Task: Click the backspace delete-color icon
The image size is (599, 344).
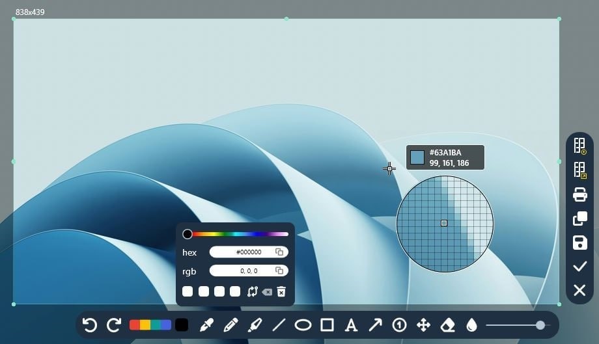Action: coord(267,292)
